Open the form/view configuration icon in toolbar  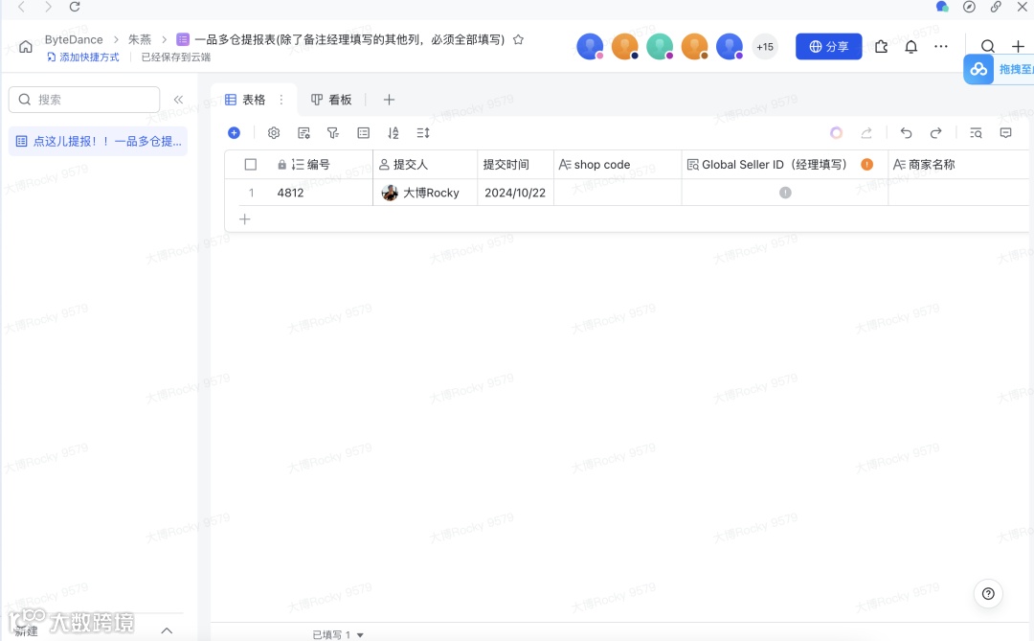click(304, 132)
